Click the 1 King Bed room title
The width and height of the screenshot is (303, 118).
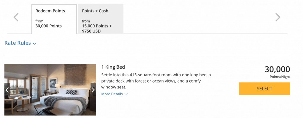coord(113,67)
